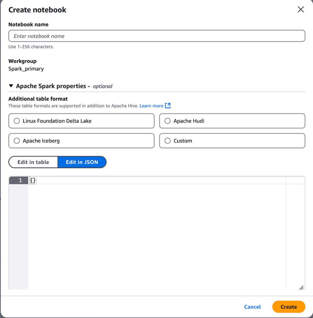Click line number 1 in the JSON editor
Image resolution: width=313 pixels, height=318 pixels.
click(20, 180)
